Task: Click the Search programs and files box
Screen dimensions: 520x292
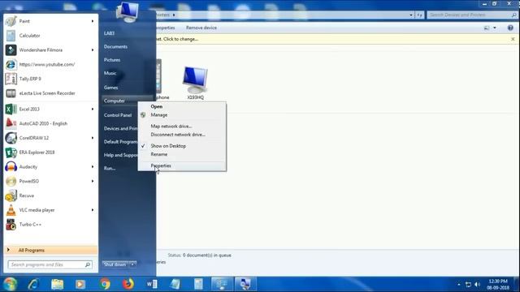Action: (x=50, y=264)
